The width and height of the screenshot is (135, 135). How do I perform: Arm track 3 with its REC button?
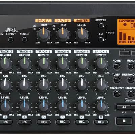coord(6,122)
